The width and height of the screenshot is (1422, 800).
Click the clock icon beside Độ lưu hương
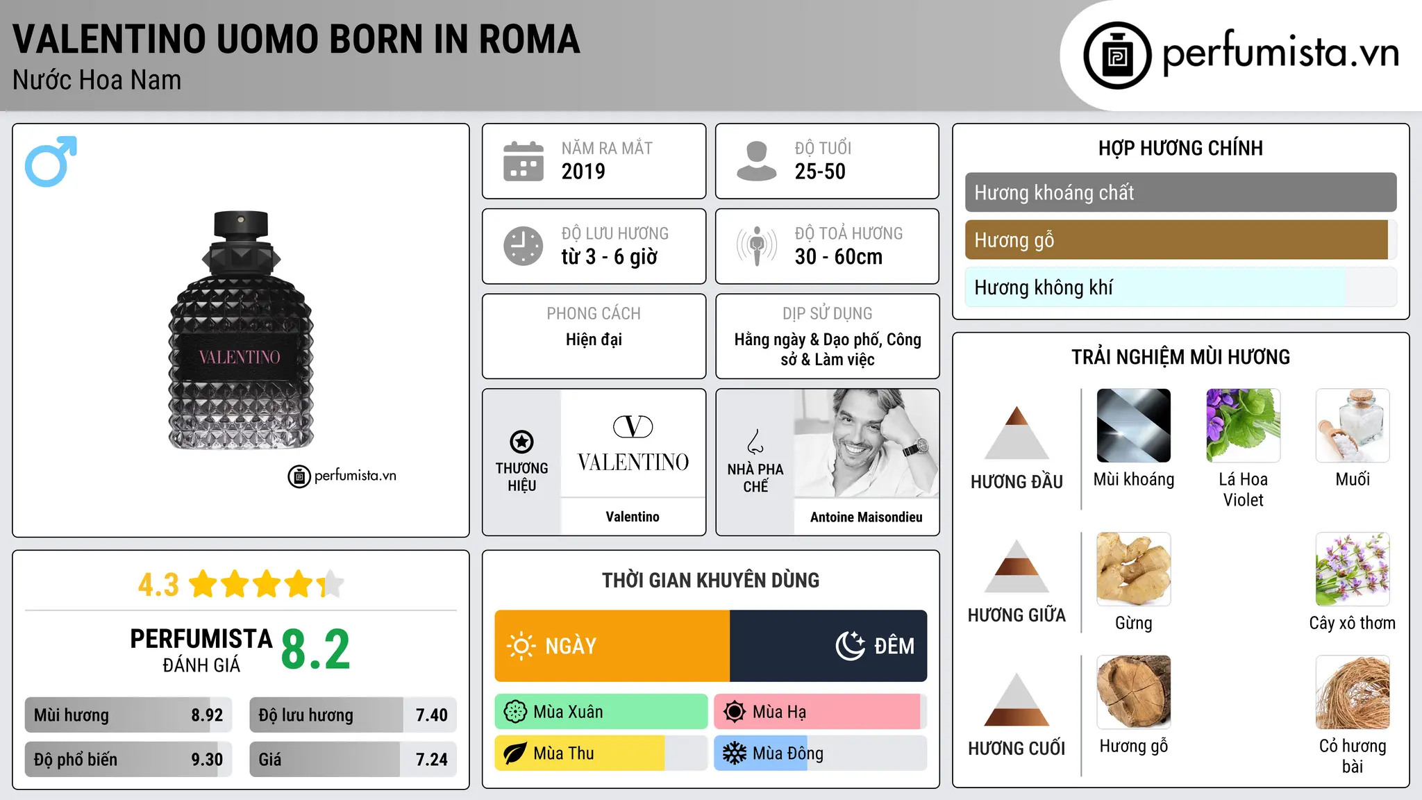[x=524, y=246]
